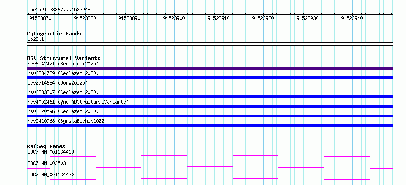Image resolution: width=406 pixels, height=185 pixels.
Task: Select the CDC7|NM_003503 transcript label
Action: [x=47, y=163]
